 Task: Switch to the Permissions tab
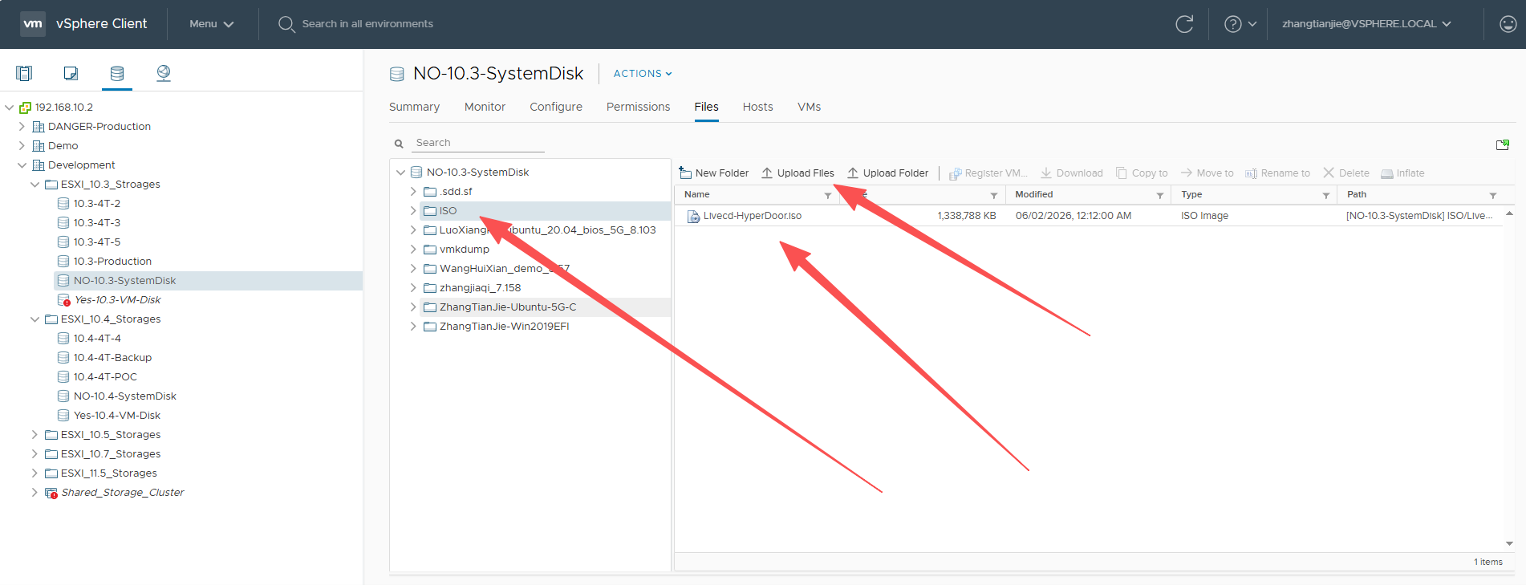click(638, 107)
